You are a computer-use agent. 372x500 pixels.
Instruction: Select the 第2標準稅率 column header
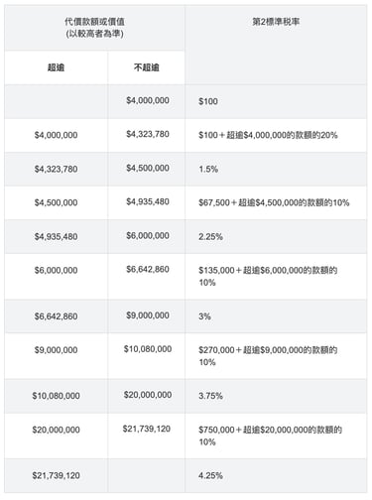pyautogui.click(x=276, y=45)
